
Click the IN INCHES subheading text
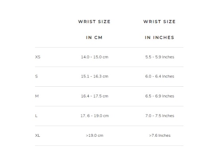pyautogui.click(x=160, y=37)
